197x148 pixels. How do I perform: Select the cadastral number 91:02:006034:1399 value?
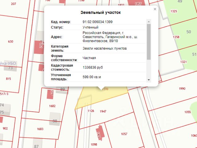point(98,22)
